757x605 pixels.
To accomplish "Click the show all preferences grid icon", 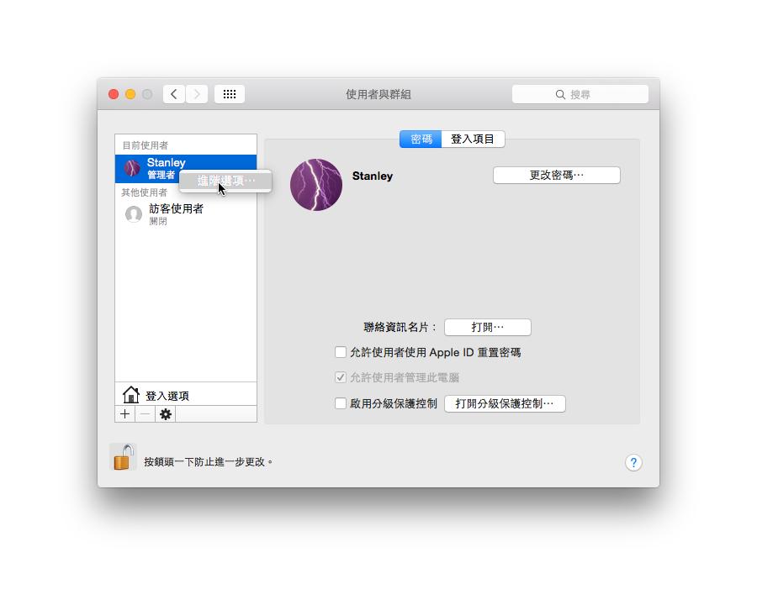I will (x=230, y=94).
